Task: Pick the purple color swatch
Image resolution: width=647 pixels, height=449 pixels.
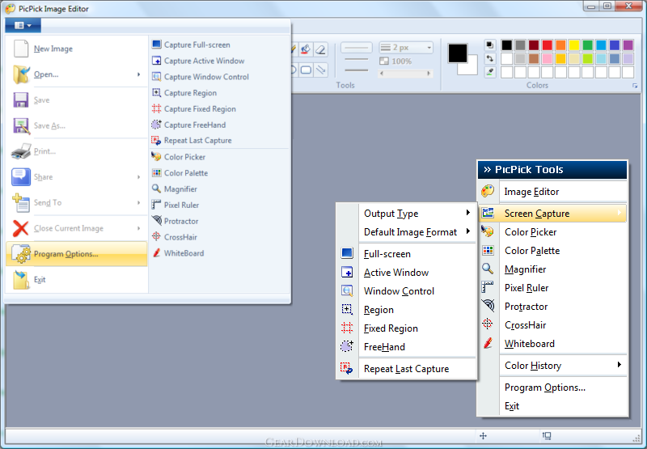Action: pos(628,45)
